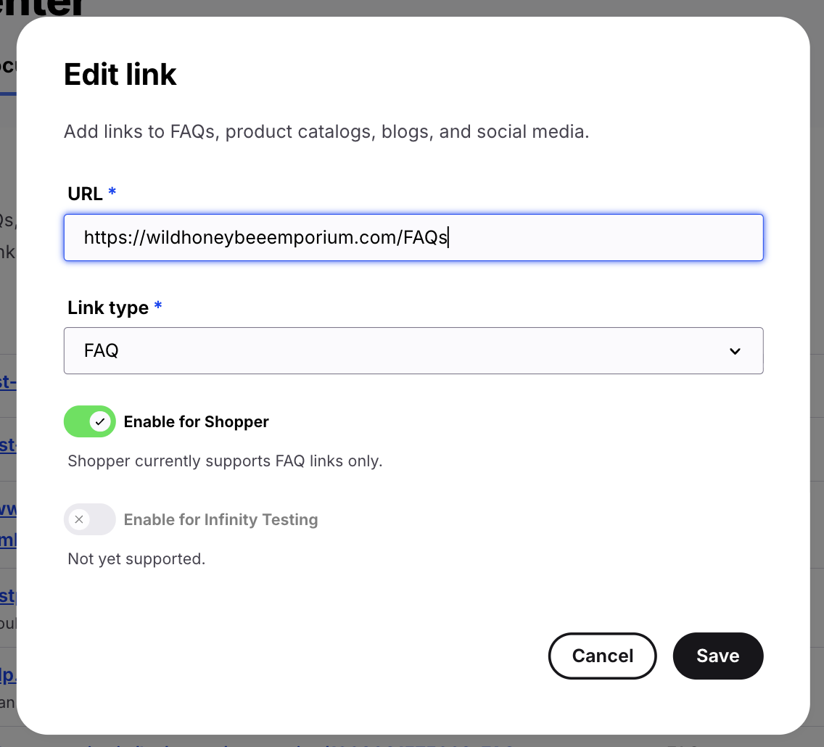Click the chevron arrow in Link type
Image resolution: width=824 pixels, height=747 pixels.
pos(735,351)
